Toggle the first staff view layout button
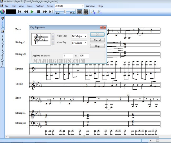171x143 pixels. pos(79,12)
